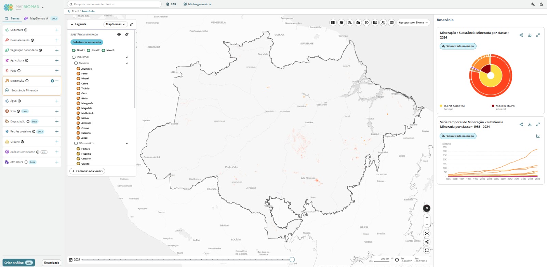Screen dimensions: 547x267
Task: Switch to the MapBiomas IA tab
Action: pyautogui.click(x=39, y=18)
